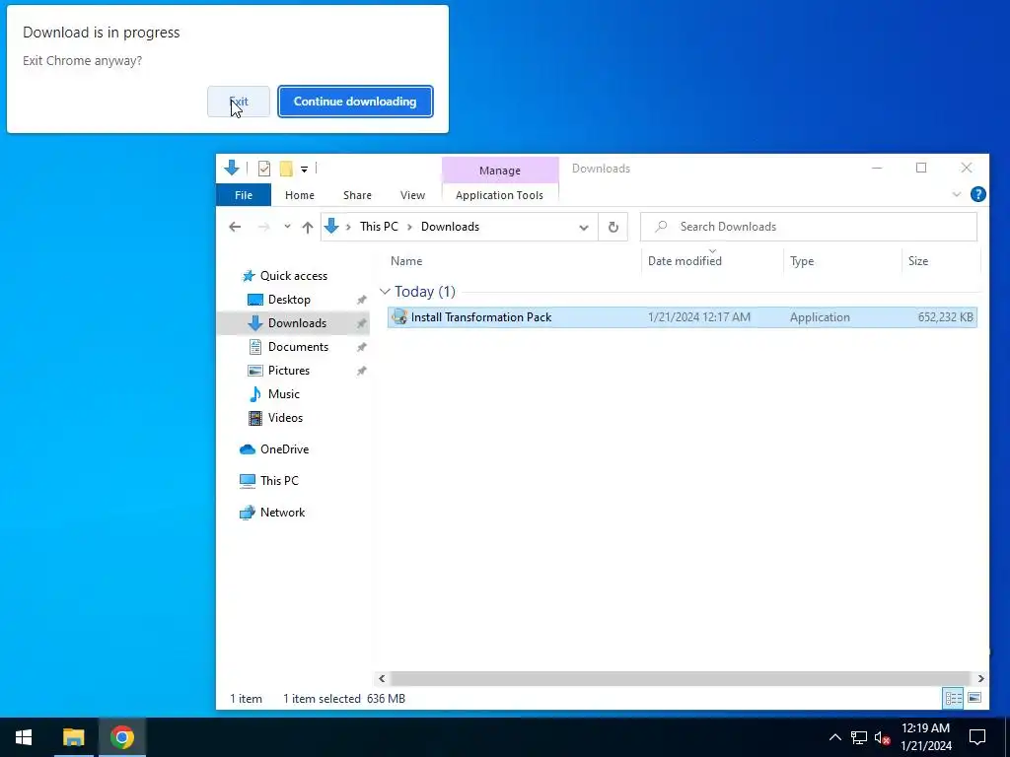Viewport: 1010px width, 757px height.
Task: Click the Search Downloads field
Action: click(x=809, y=227)
